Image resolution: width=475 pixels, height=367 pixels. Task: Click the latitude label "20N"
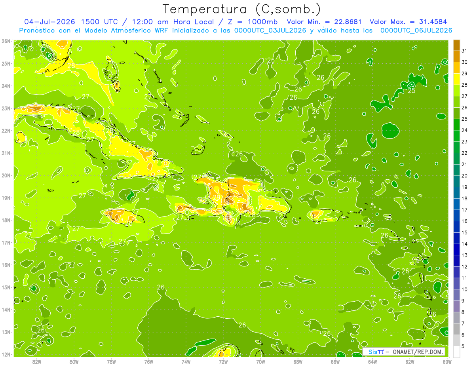[x=6, y=175]
